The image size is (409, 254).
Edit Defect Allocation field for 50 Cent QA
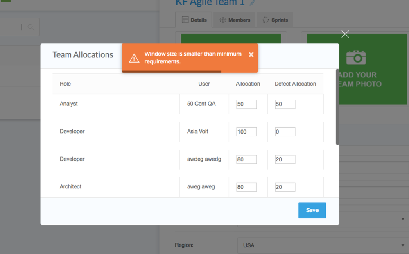tap(285, 104)
